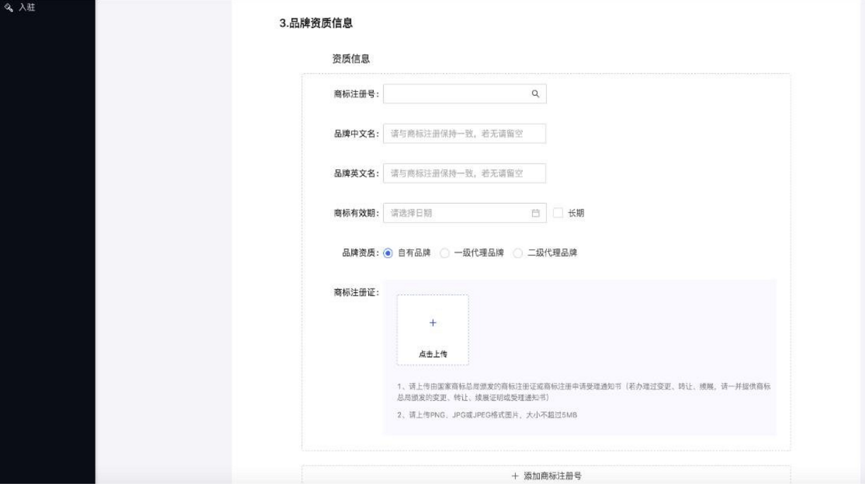Focus the 商标注册号 input field
This screenshot has height=486, width=865.
click(455, 94)
